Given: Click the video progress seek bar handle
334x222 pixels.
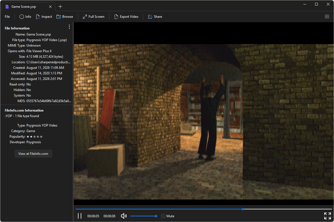Looking at the screenshot, I should 243,209.
